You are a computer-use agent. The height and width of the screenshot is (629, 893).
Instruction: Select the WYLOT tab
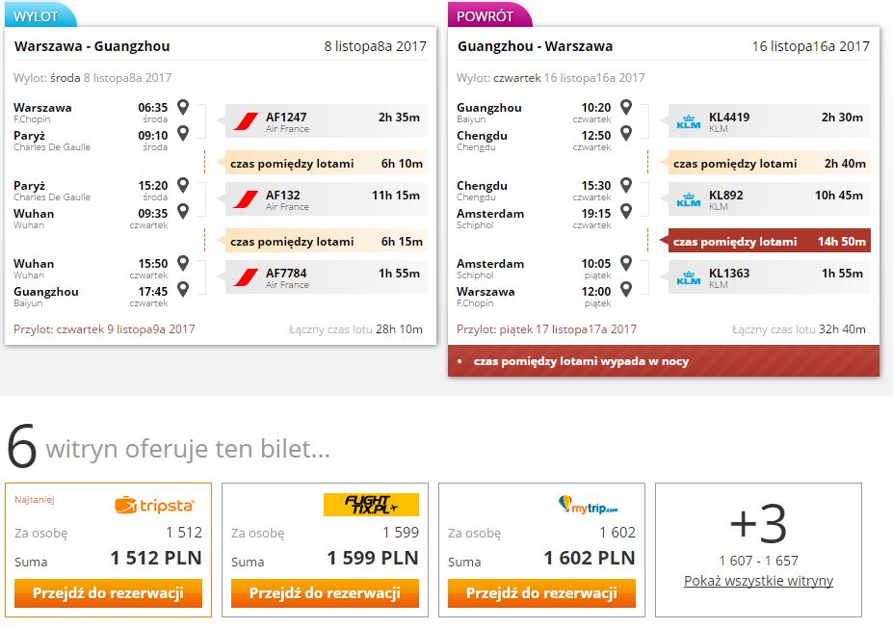39,15
